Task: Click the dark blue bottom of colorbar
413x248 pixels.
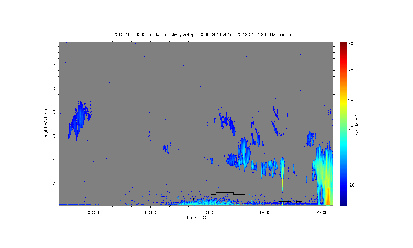Action: pyautogui.click(x=343, y=203)
